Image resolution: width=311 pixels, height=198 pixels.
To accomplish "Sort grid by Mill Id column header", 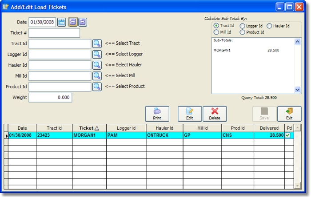I will 202,128.
